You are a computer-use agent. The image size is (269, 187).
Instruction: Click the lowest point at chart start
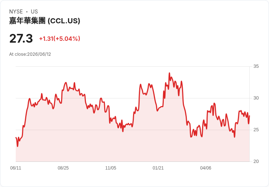click(x=18, y=146)
